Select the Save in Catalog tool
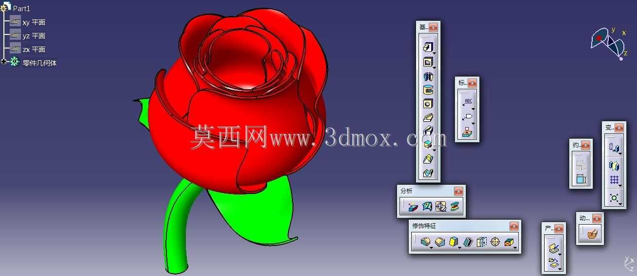This screenshot has width=637, height=276. (x=553, y=263)
